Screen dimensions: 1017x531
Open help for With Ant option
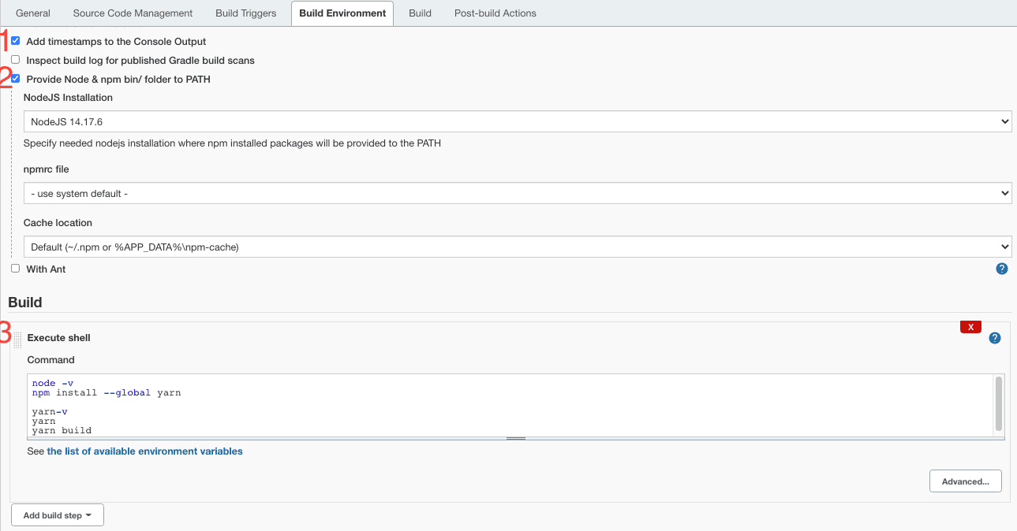click(x=1002, y=269)
